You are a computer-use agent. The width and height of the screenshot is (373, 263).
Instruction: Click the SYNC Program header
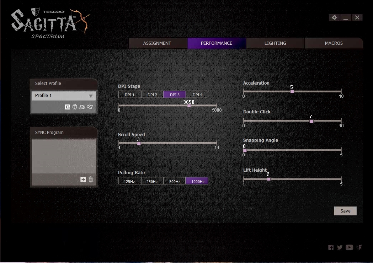coord(64,133)
